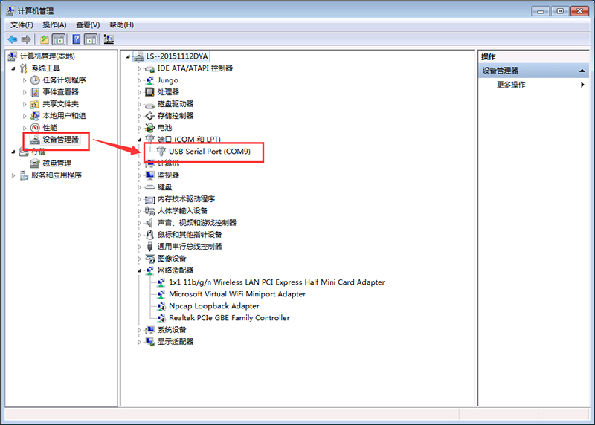
Task: Open 更多操作 submenu in actions pane
Action: point(511,85)
